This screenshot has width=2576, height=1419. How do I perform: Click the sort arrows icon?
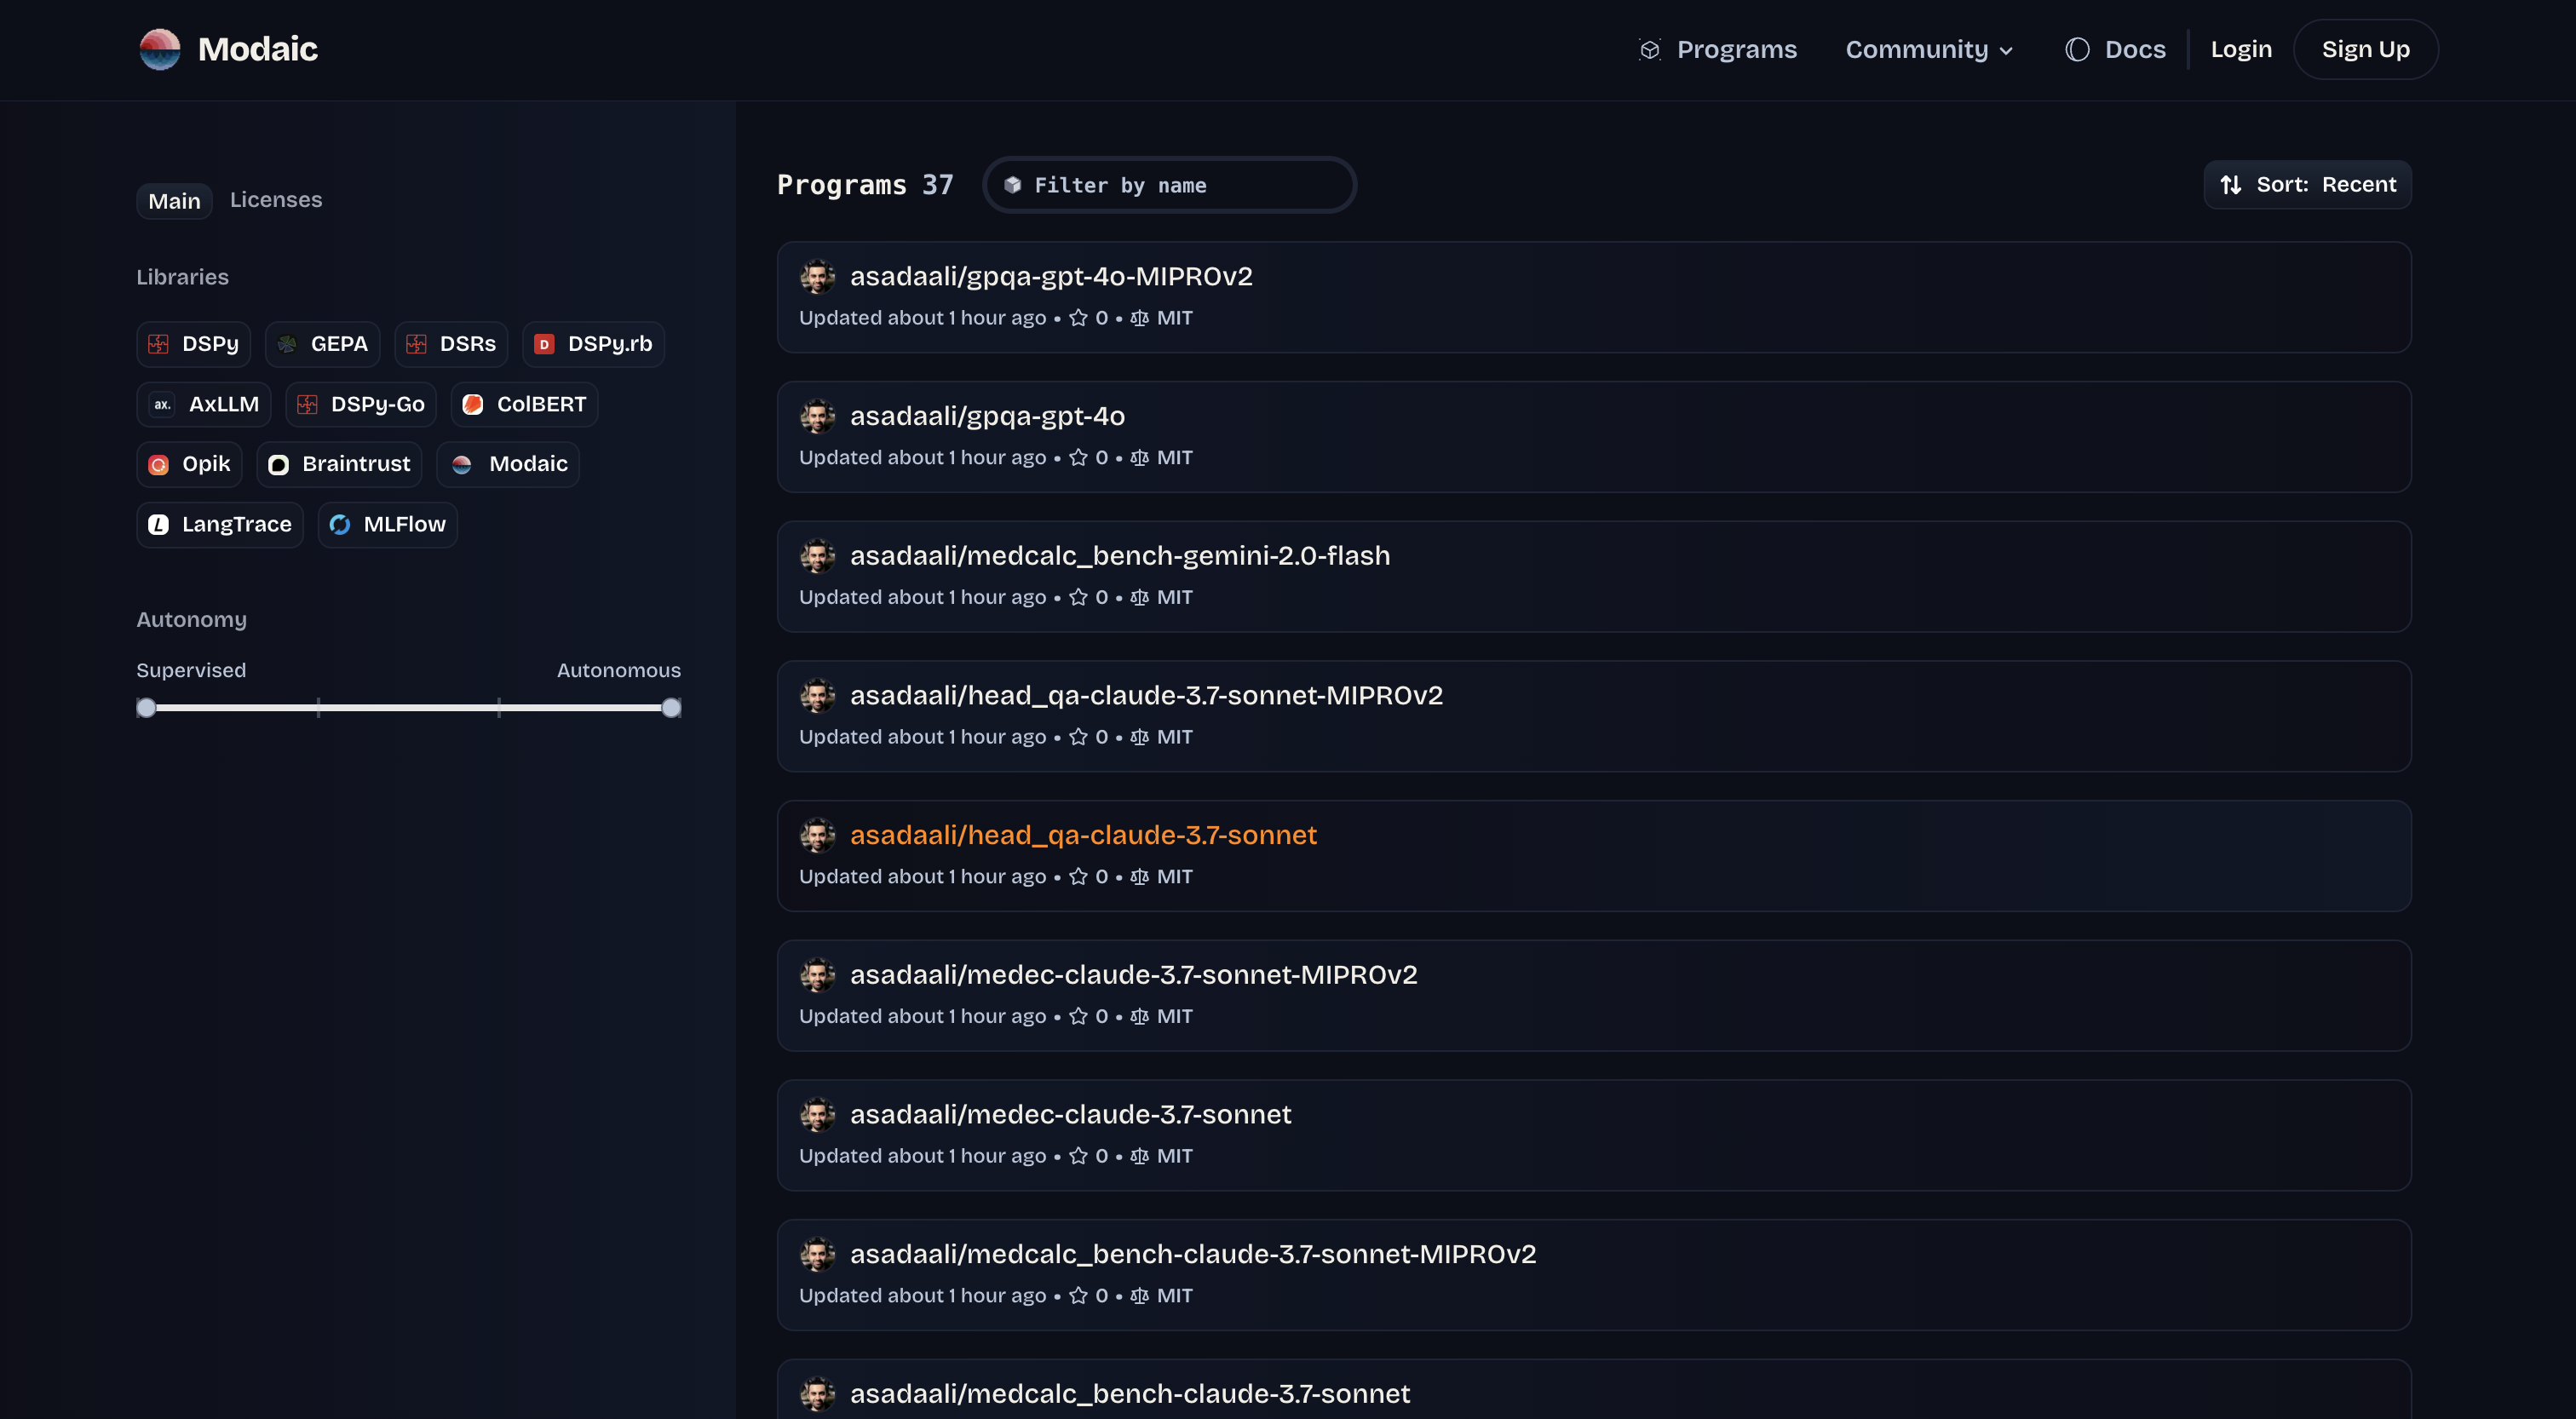[x=2230, y=185]
